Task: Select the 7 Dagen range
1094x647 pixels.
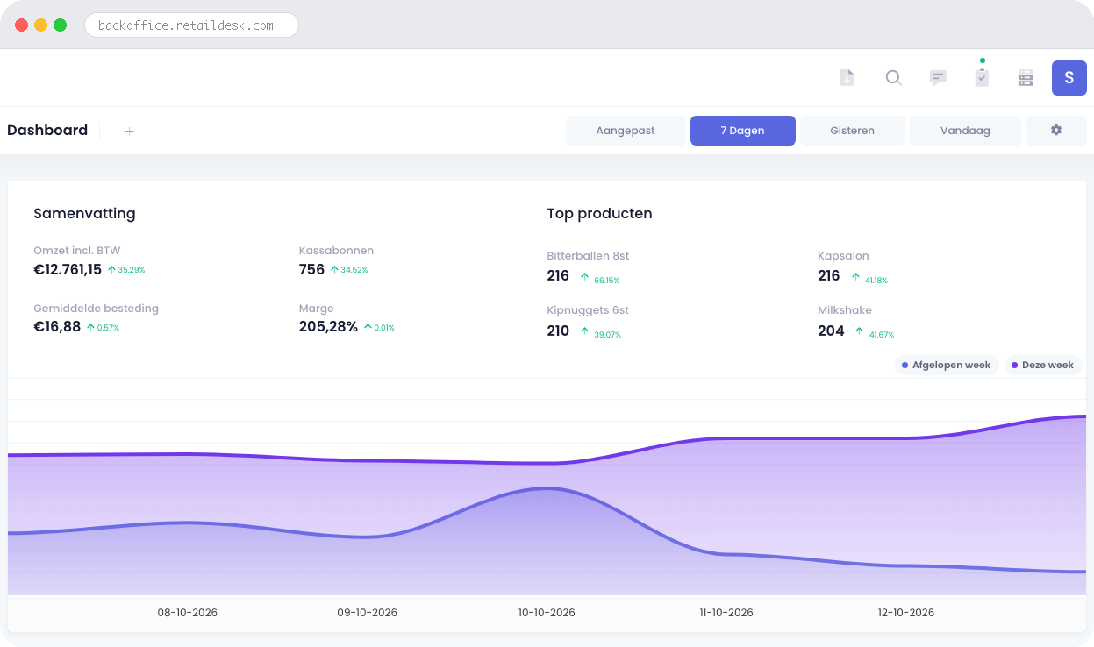Action: tap(742, 131)
